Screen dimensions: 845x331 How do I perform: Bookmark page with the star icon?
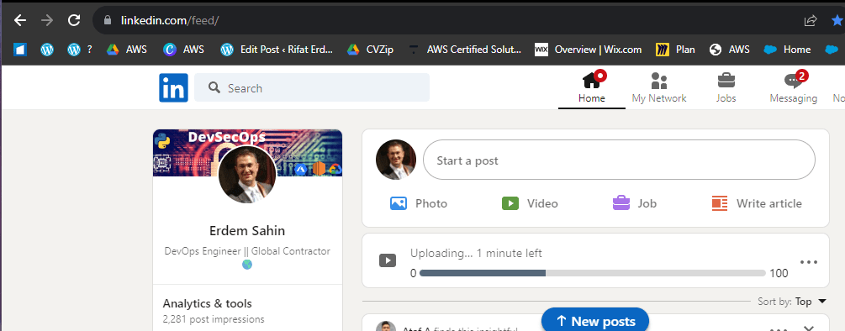coord(837,20)
